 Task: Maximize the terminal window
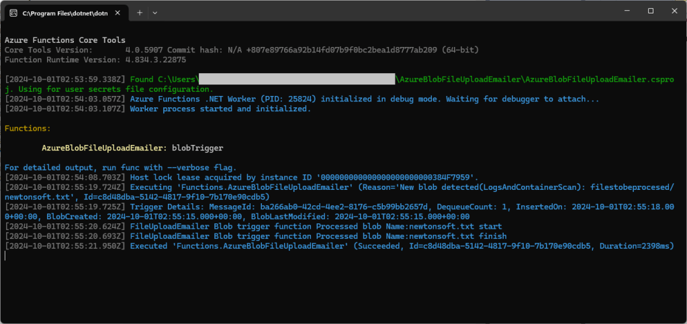[x=650, y=11]
